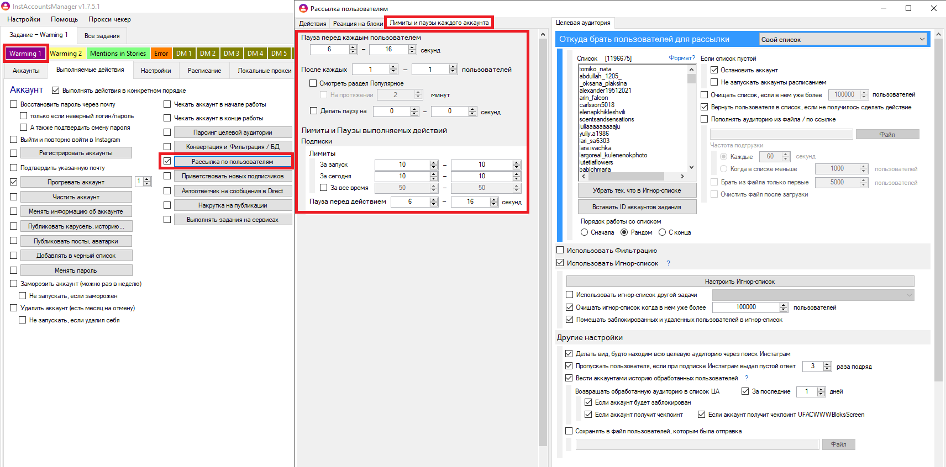Image resolution: width=946 pixels, height=467 pixels.
Task: Click down arrow of user list scrollbar
Action: [x=691, y=167]
